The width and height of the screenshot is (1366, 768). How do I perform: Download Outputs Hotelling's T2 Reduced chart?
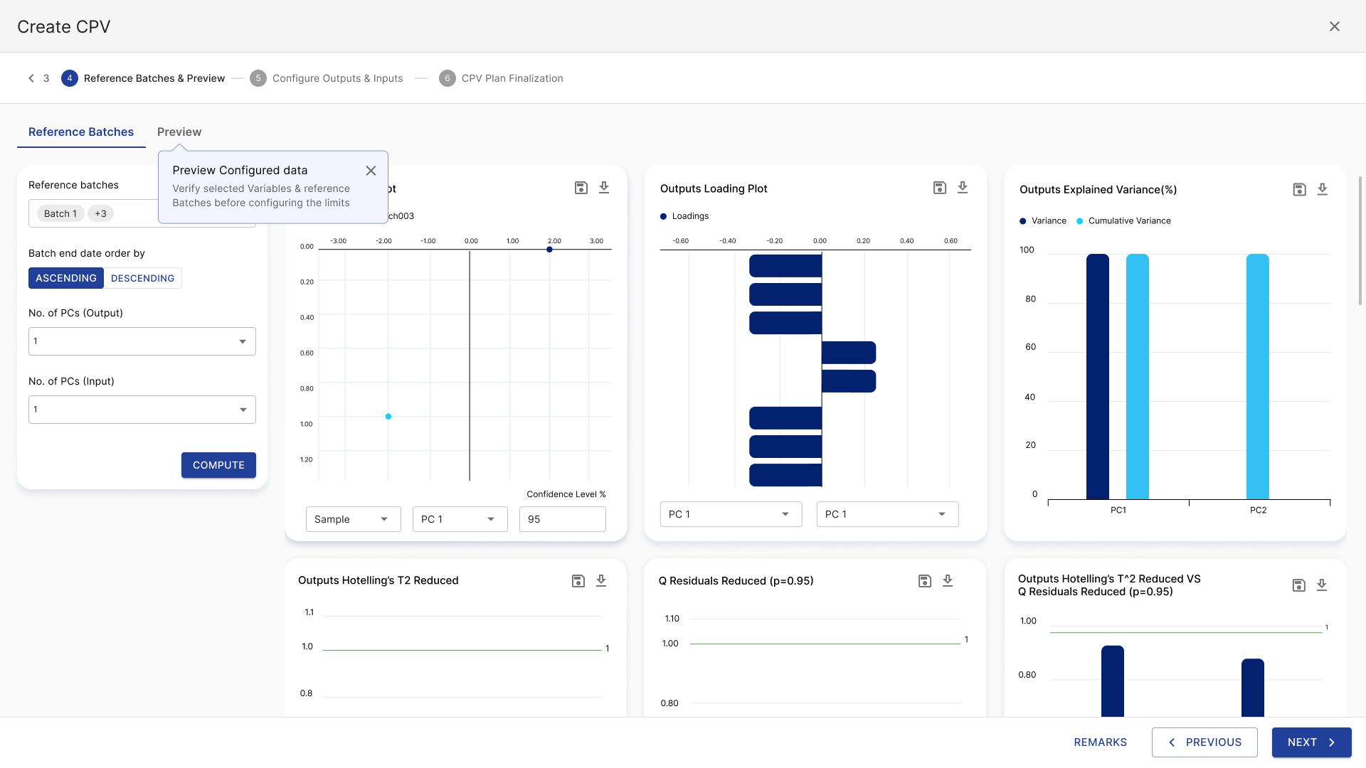[601, 581]
